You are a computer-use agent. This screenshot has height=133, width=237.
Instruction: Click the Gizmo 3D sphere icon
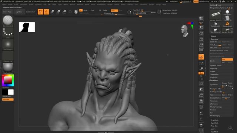coord(70,12)
